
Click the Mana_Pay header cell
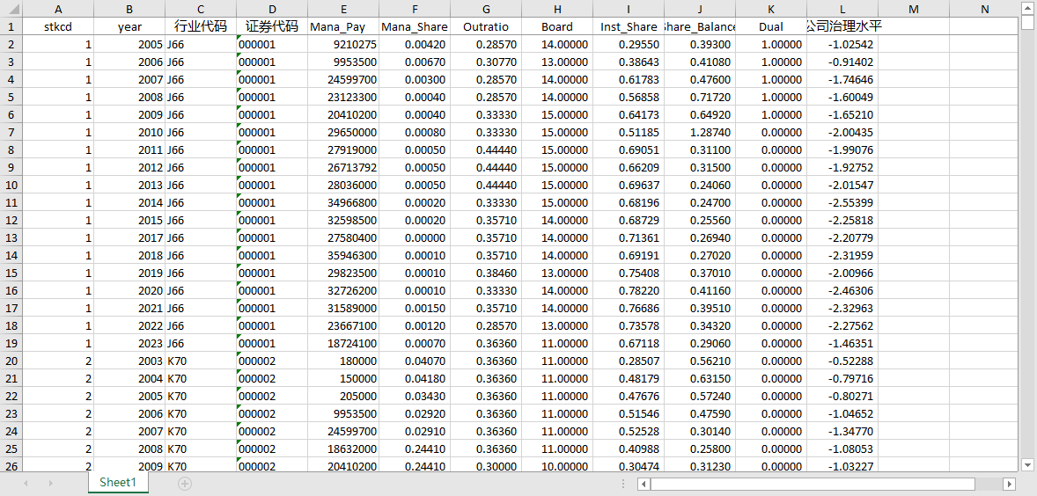(x=343, y=27)
